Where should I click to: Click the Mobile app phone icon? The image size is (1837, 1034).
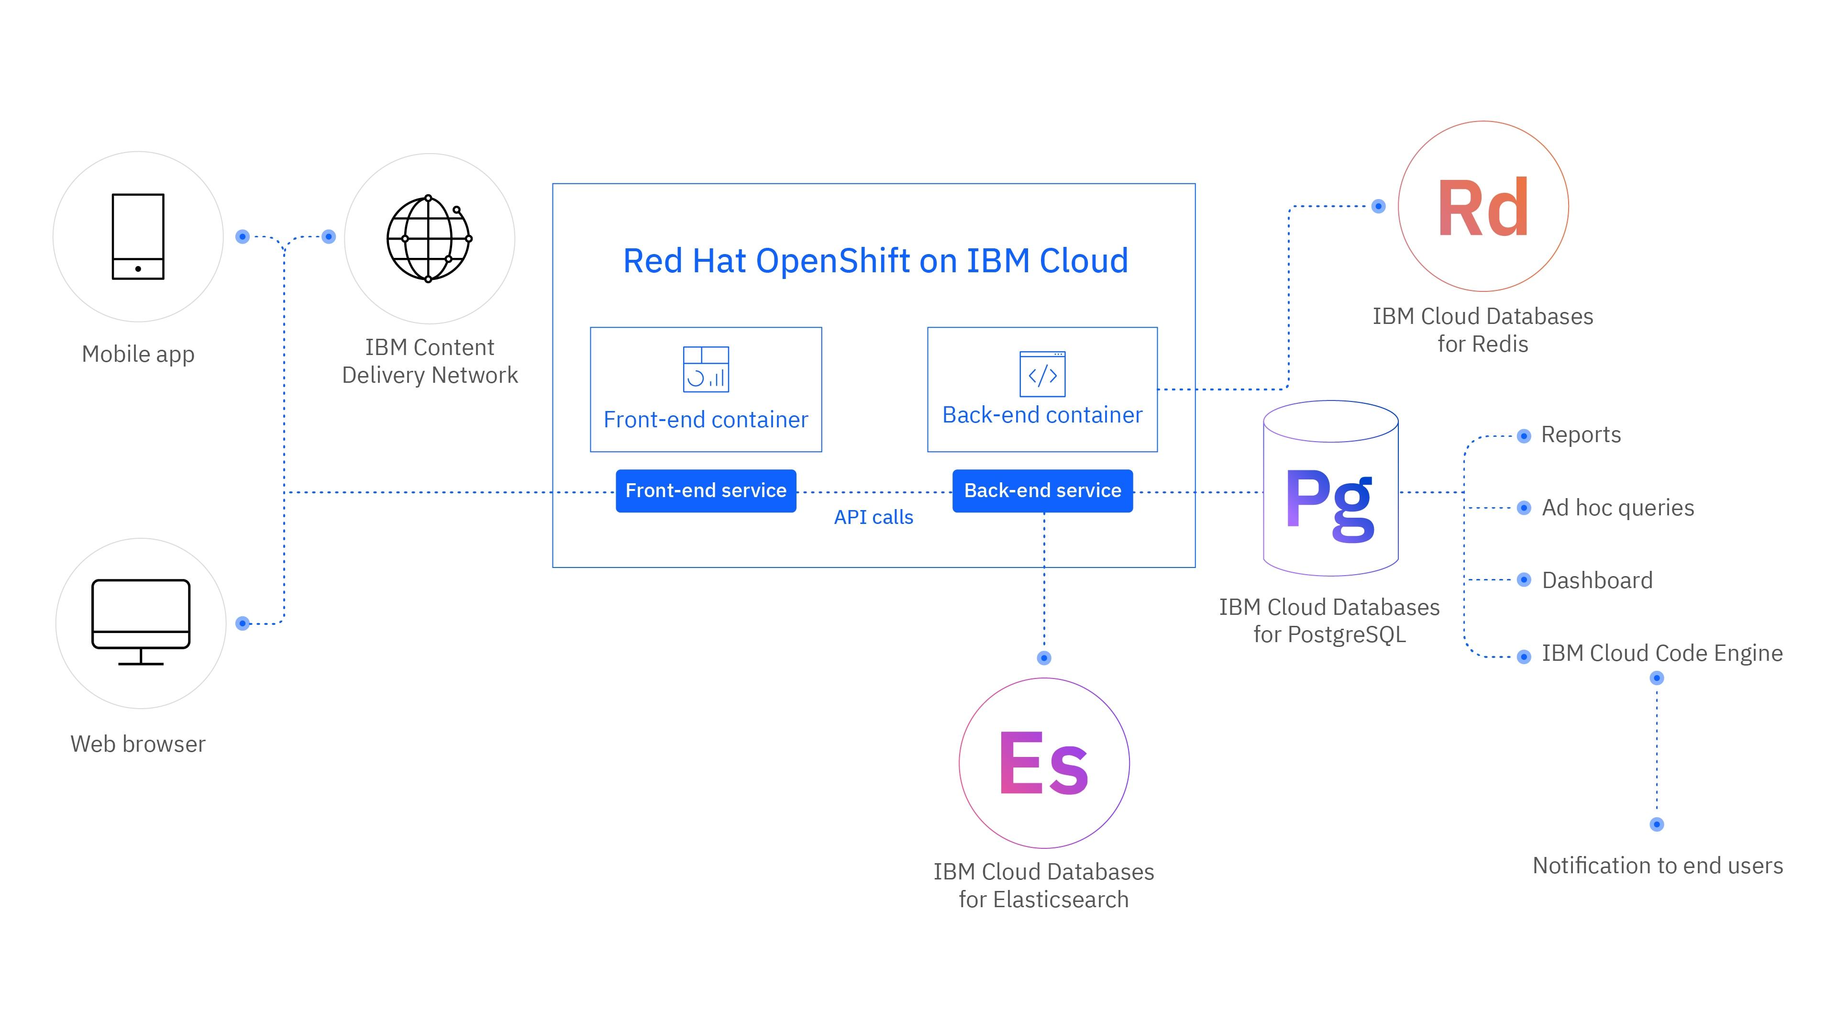coord(138,236)
